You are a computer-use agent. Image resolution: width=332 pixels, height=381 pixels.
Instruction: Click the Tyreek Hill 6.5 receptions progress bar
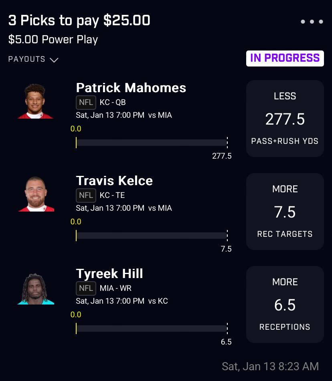[152, 329]
